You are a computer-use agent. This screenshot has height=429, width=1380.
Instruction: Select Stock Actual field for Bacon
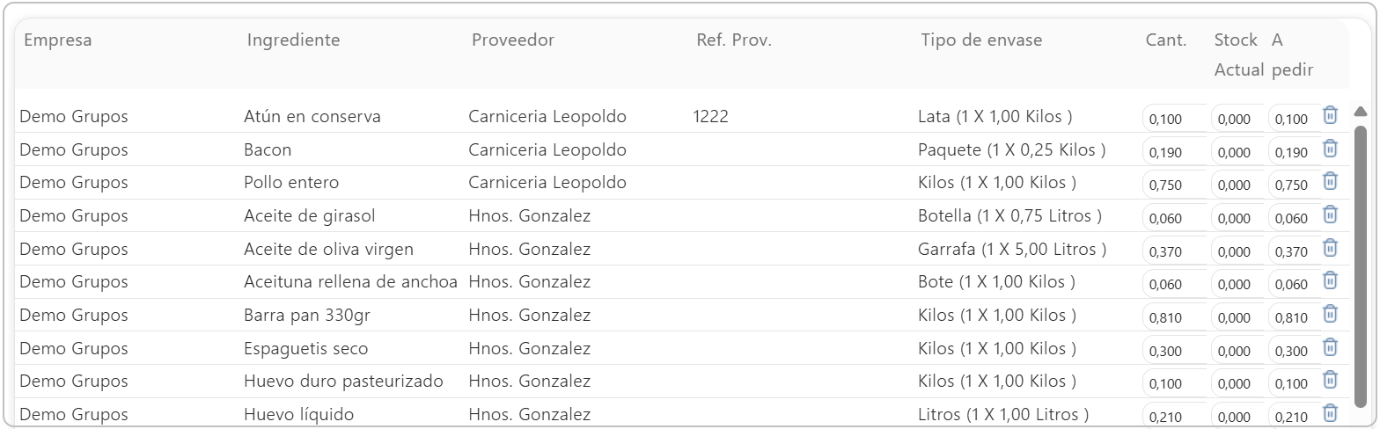tap(1238, 152)
